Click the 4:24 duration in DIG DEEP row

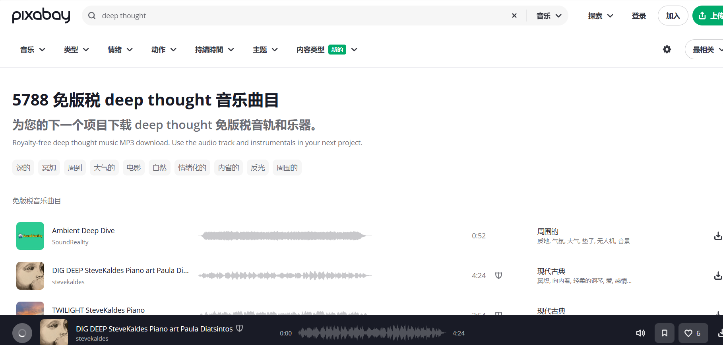click(x=479, y=275)
